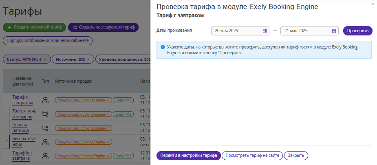Viewport: 377px width, 165px height.
Task: Click Exely PMS tag in Тариф с завтраком row
Action: (123, 100)
